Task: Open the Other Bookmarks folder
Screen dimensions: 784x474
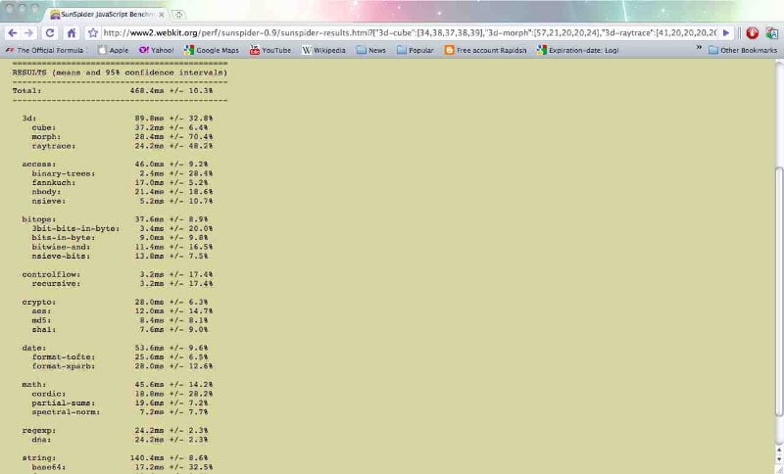Action: (743, 50)
